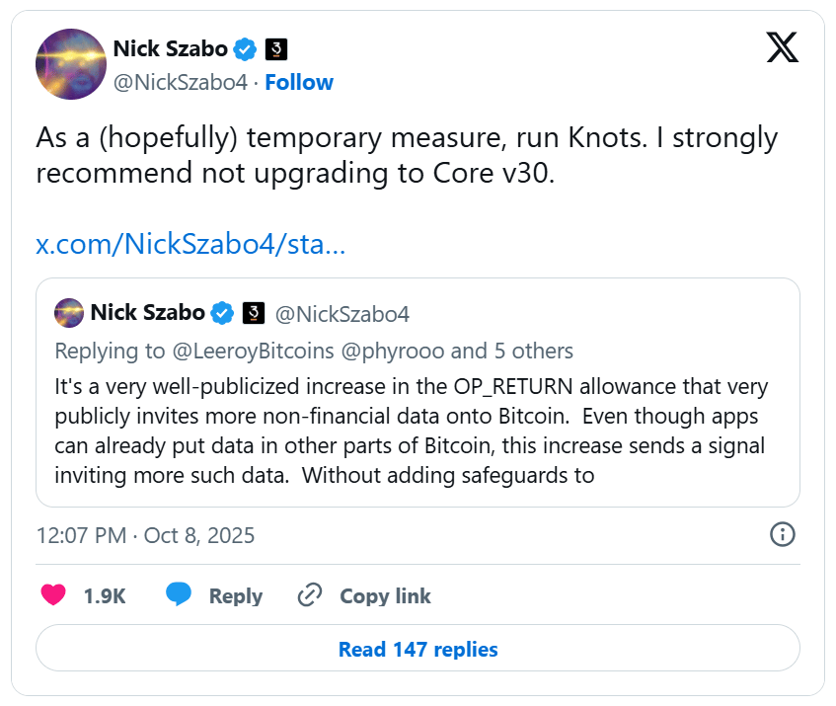Image resolution: width=836 pixels, height=706 pixels.
Task: Click the copy link chain icon
Action: 310,595
